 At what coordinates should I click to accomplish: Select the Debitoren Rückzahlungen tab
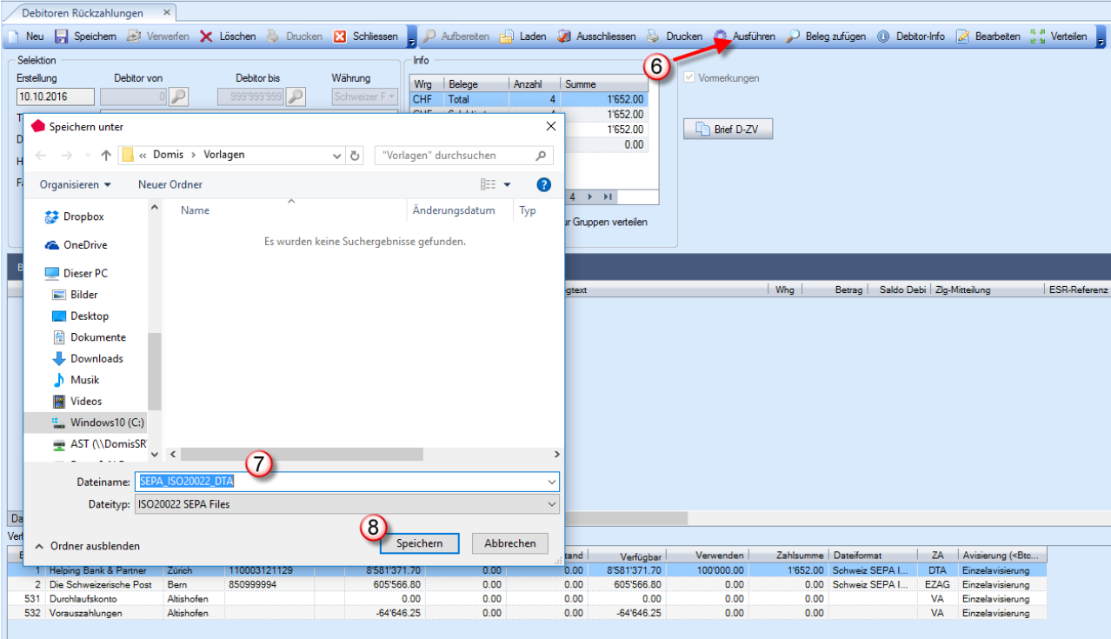83,12
